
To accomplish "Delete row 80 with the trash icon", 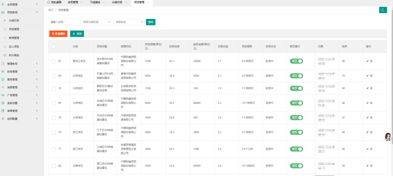I will (x=371, y=76).
